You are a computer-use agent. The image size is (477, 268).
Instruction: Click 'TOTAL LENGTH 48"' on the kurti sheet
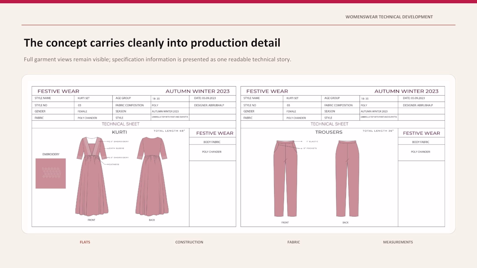169,131
